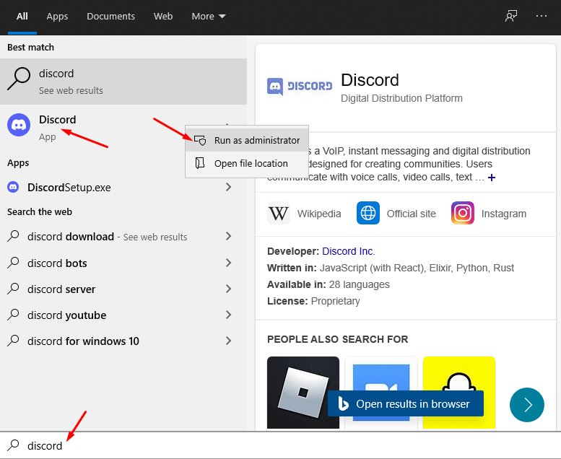The image size is (561, 459).
Task: Click the search box containing discord
Action: tap(280, 445)
